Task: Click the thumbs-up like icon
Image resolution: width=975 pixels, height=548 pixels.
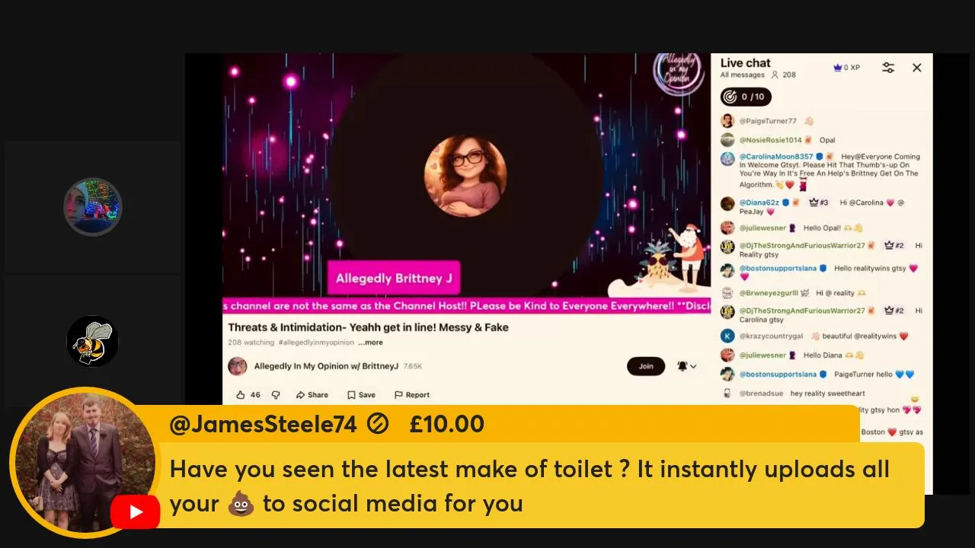Action: [241, 395]
